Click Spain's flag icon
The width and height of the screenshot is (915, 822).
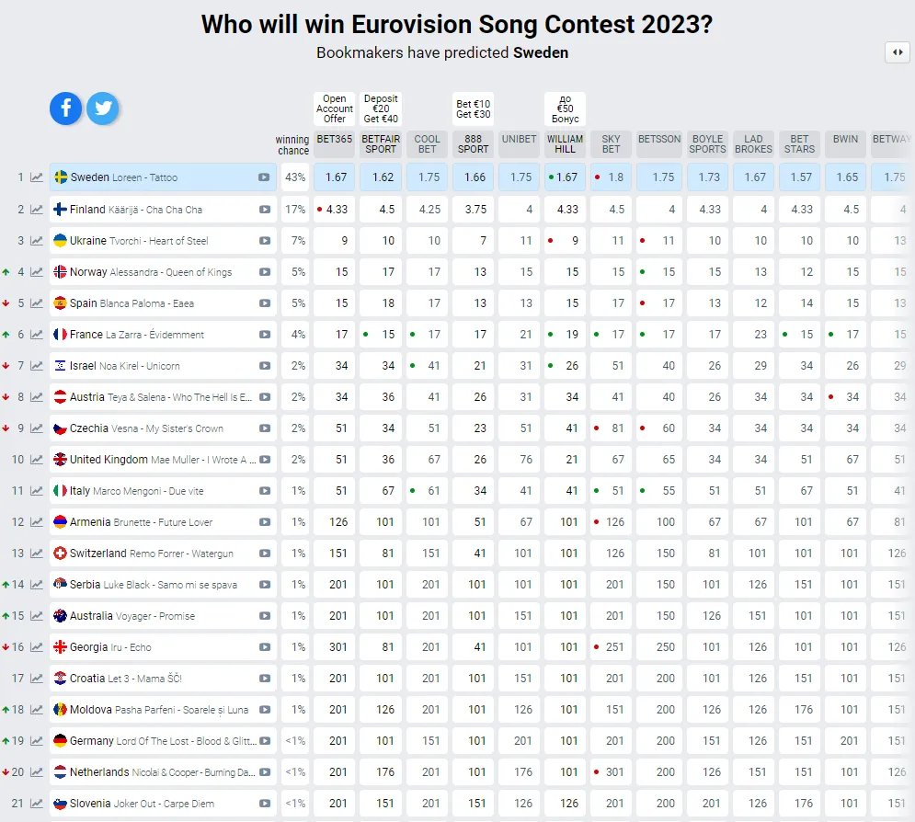[60, 303]
